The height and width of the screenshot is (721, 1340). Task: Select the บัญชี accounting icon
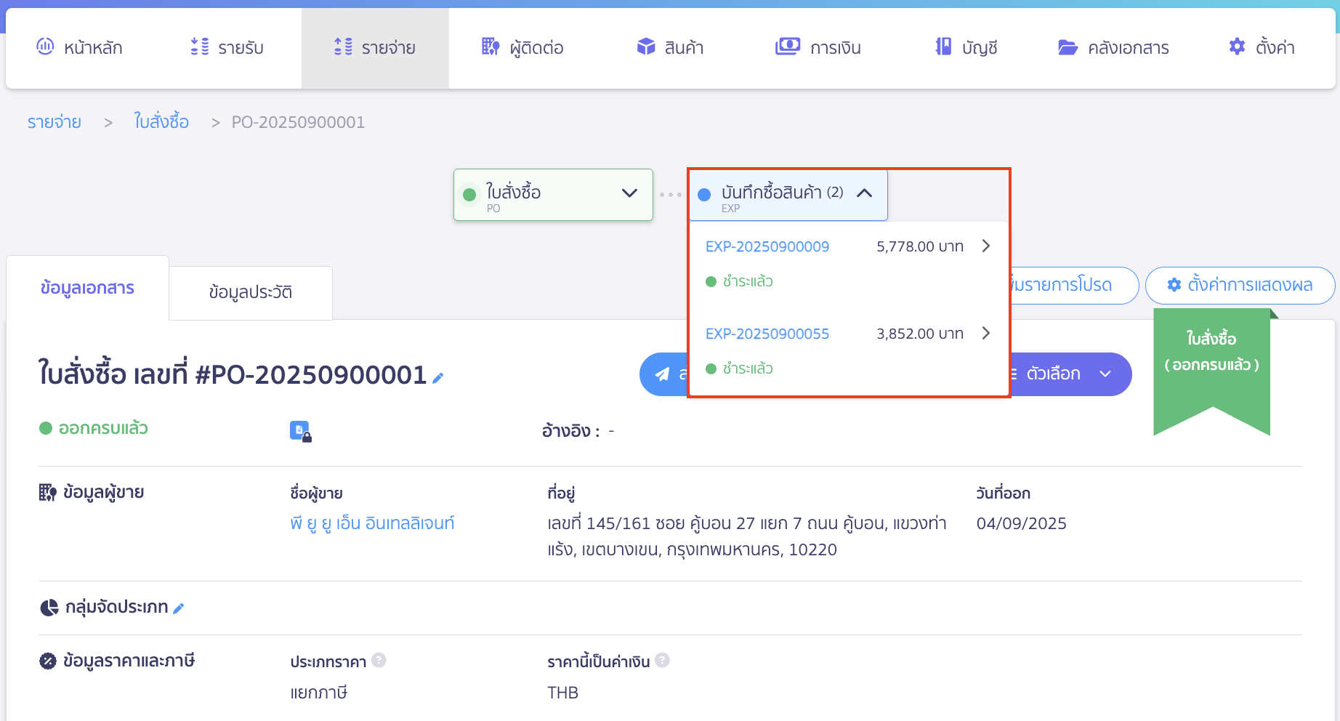pos(943,47)
